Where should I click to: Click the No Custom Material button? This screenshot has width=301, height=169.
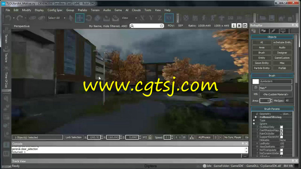point(275,94)
